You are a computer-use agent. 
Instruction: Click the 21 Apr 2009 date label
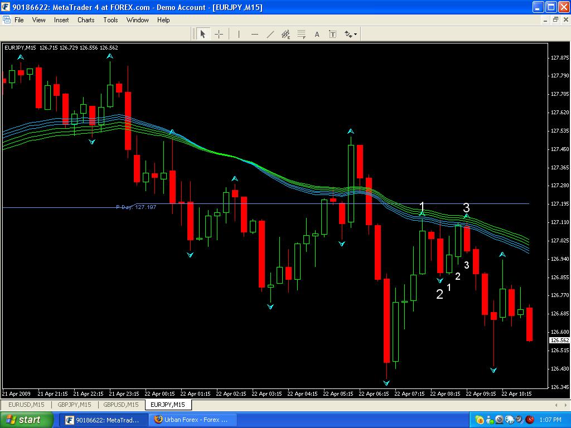pyautogui.click(x=16, y=394)
